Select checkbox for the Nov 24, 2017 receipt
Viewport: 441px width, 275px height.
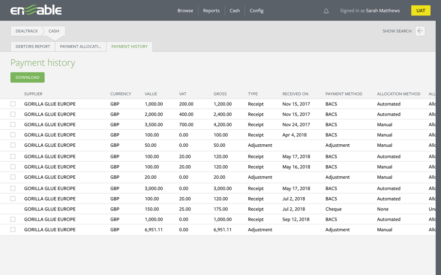(13, 124)
